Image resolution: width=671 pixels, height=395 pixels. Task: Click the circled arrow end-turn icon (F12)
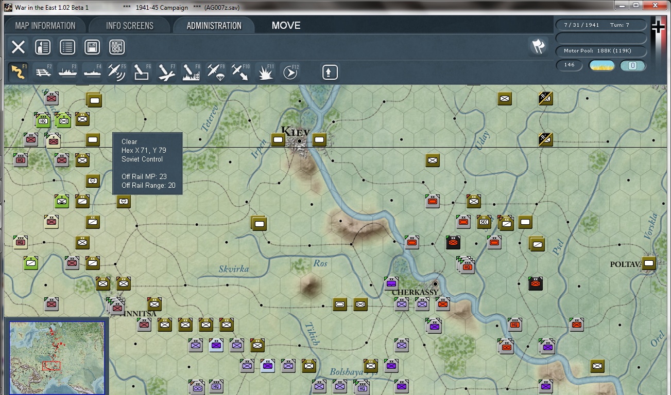[x=290, y=72]
